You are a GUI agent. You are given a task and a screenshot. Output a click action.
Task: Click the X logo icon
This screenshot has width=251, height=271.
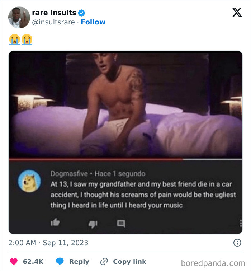pos(237,13)
